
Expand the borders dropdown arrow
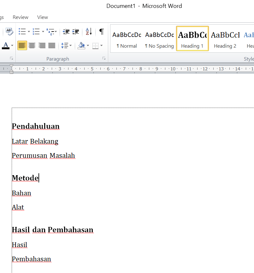click(x=101, y=46)
